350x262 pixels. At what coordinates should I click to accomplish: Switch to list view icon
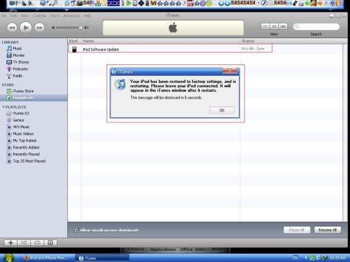(x=266, y=26)
